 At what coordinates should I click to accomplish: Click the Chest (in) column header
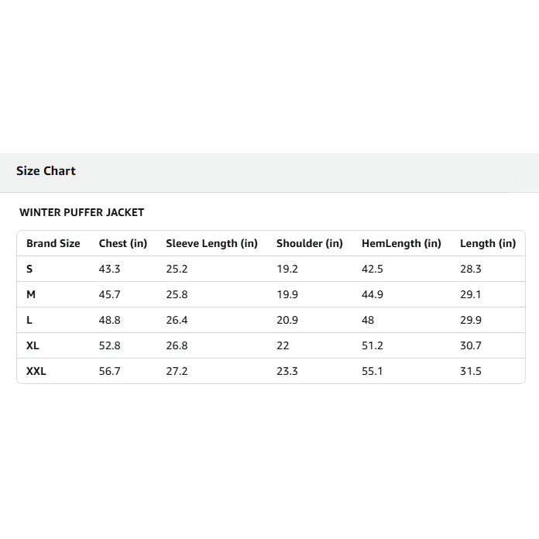pyautogui.click(x=123, y=243)
